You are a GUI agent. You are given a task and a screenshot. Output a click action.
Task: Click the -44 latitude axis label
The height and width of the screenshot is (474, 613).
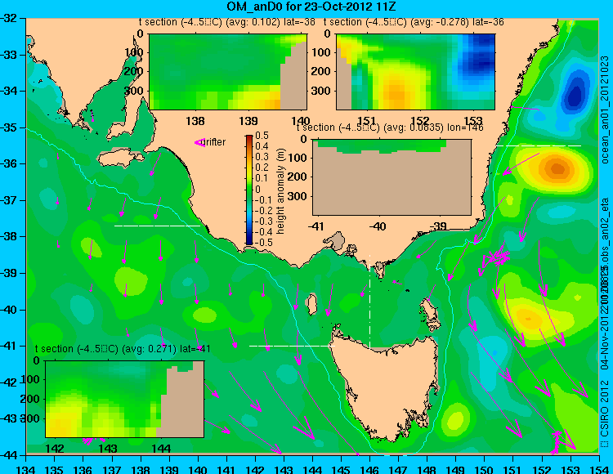(9, 455)
